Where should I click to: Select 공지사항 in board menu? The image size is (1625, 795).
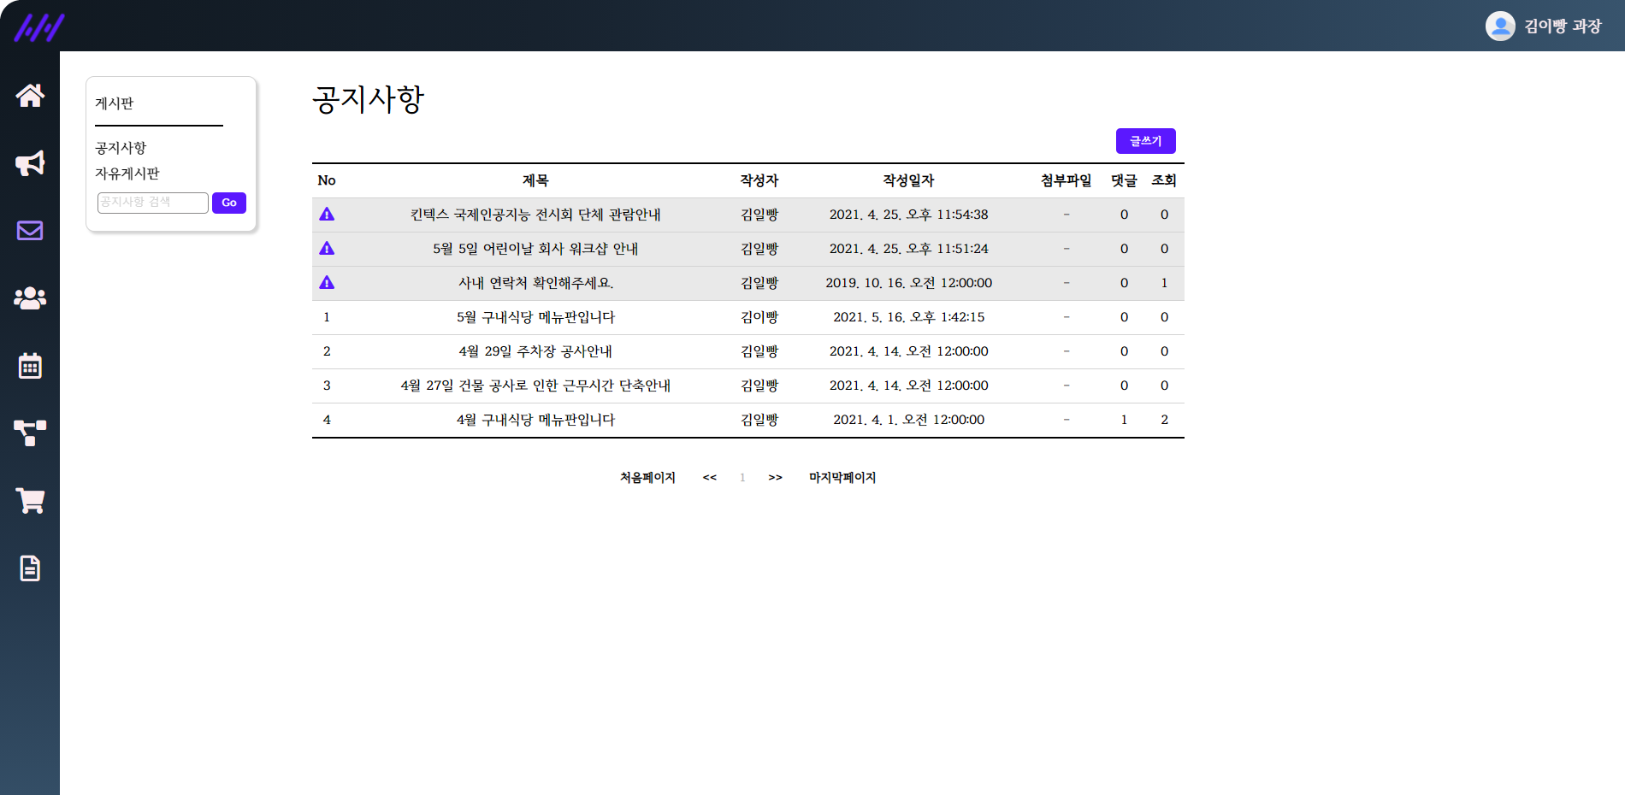(x=121, y=148)
